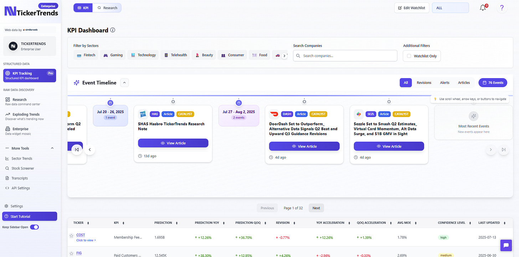The width and height of the screenshot is (519, 257).
Task: Start the tutorial
Action: (x=30, y=216)
